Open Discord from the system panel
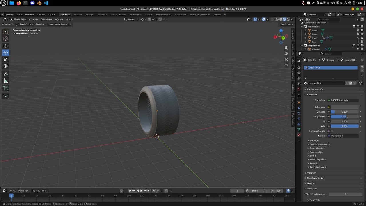 [x=32, y=3]
